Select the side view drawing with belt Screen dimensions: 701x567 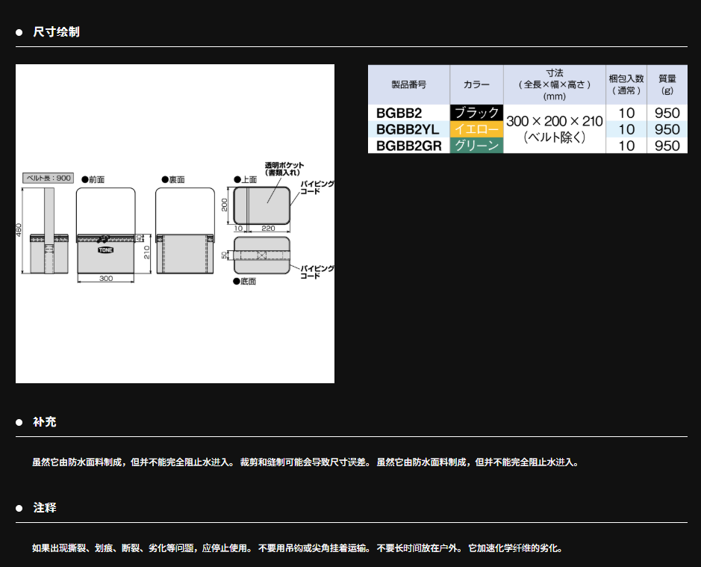pyautogui.click(x=49, y=232)
